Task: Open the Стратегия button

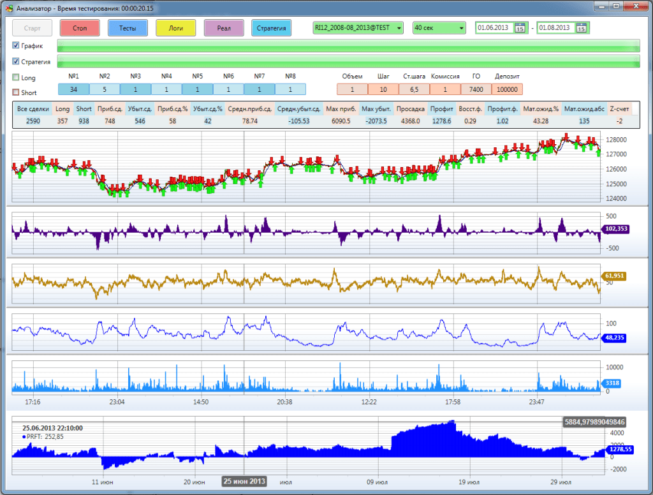Action: [272, 28]
